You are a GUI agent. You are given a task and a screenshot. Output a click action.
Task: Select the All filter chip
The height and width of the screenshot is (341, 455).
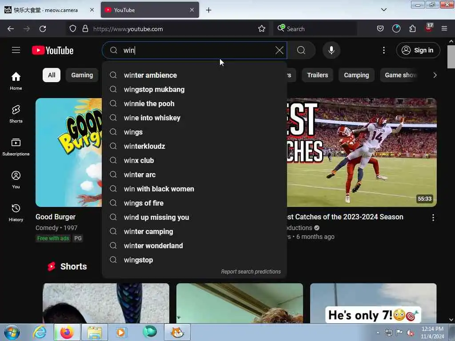[52, 75]
